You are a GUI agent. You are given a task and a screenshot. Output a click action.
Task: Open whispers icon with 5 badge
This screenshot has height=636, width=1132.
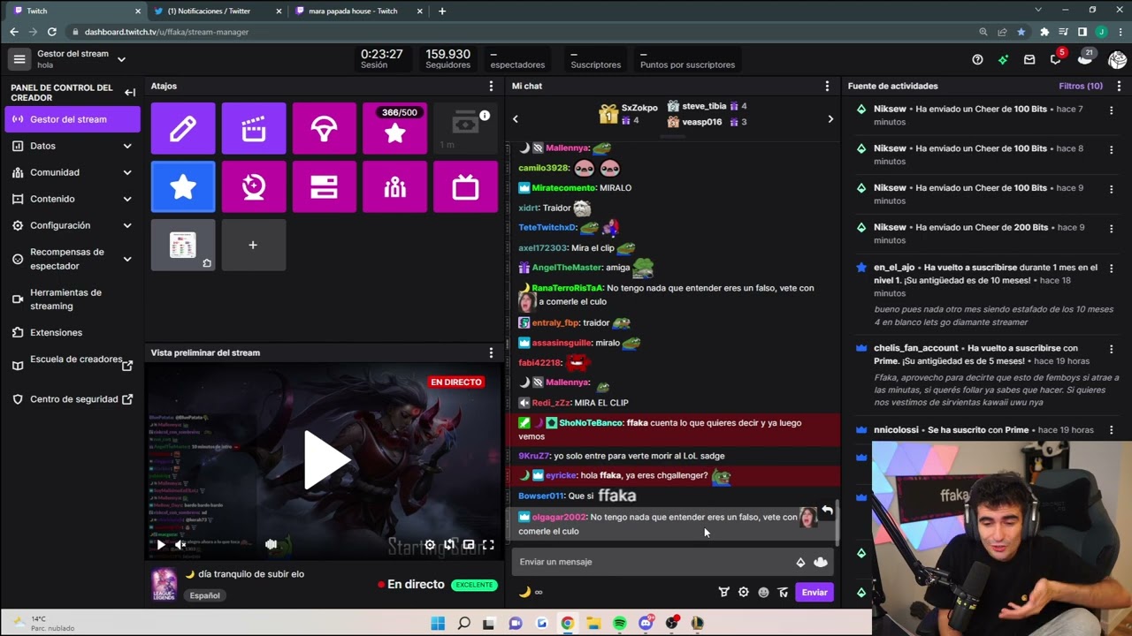pyautogui.click(x=1056, y=58)
